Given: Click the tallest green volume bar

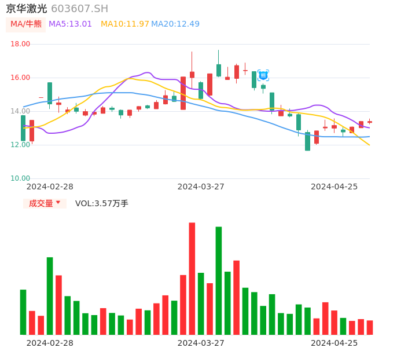Looking at the screenshot, I should click(219, 280).
